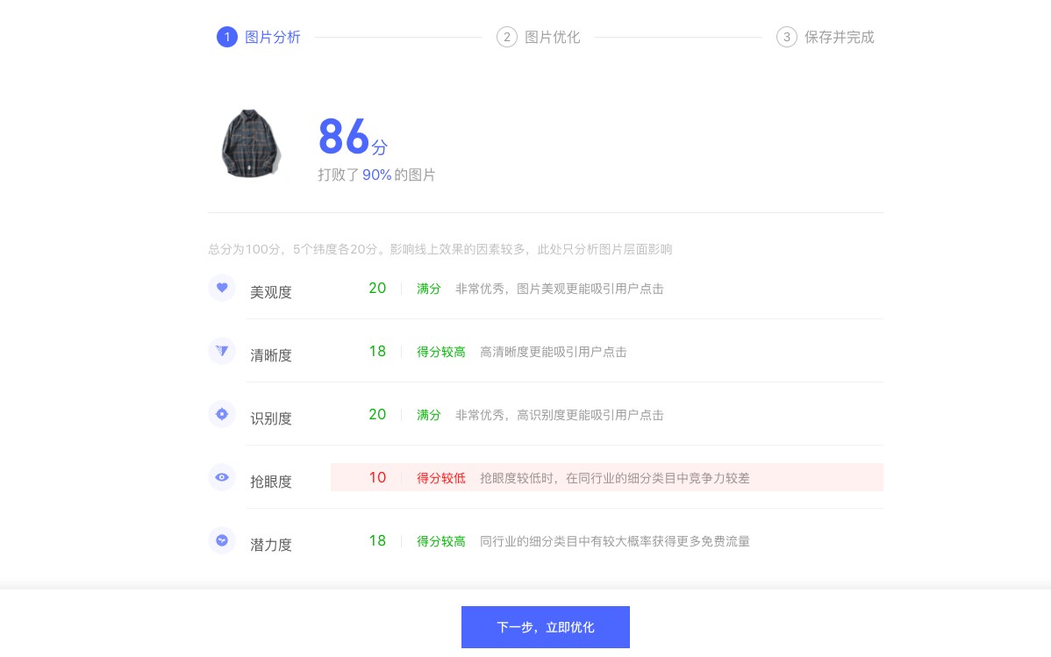Click the target icon beside 识别度
The image size is (1051, 657).
coord(222,414)
